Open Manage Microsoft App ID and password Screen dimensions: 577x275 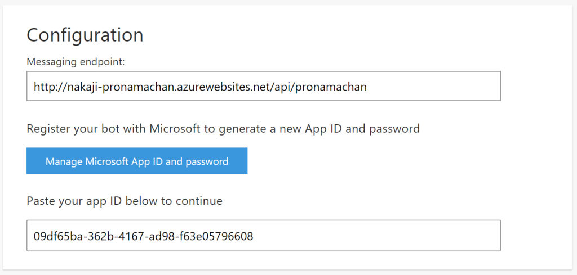[x=137, y=161]
